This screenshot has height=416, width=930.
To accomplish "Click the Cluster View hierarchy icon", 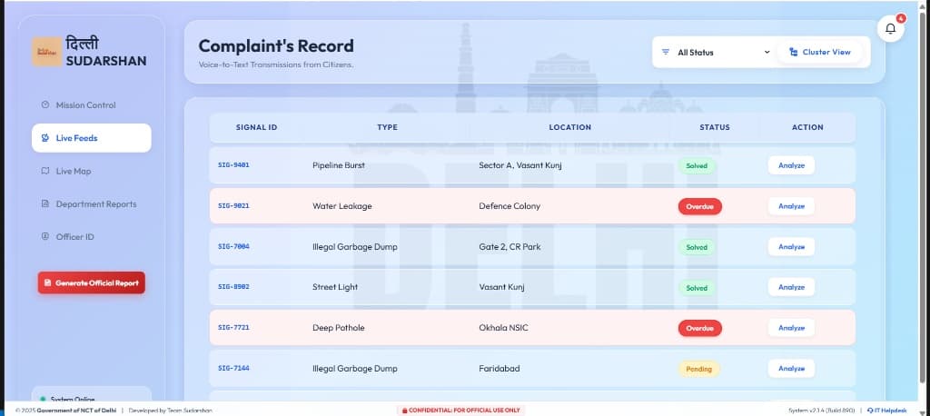I will coord(793,52).
